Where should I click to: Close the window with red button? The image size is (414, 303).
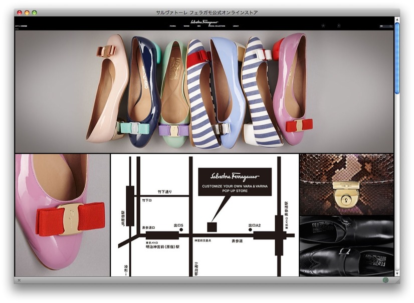tap(20, 12)
